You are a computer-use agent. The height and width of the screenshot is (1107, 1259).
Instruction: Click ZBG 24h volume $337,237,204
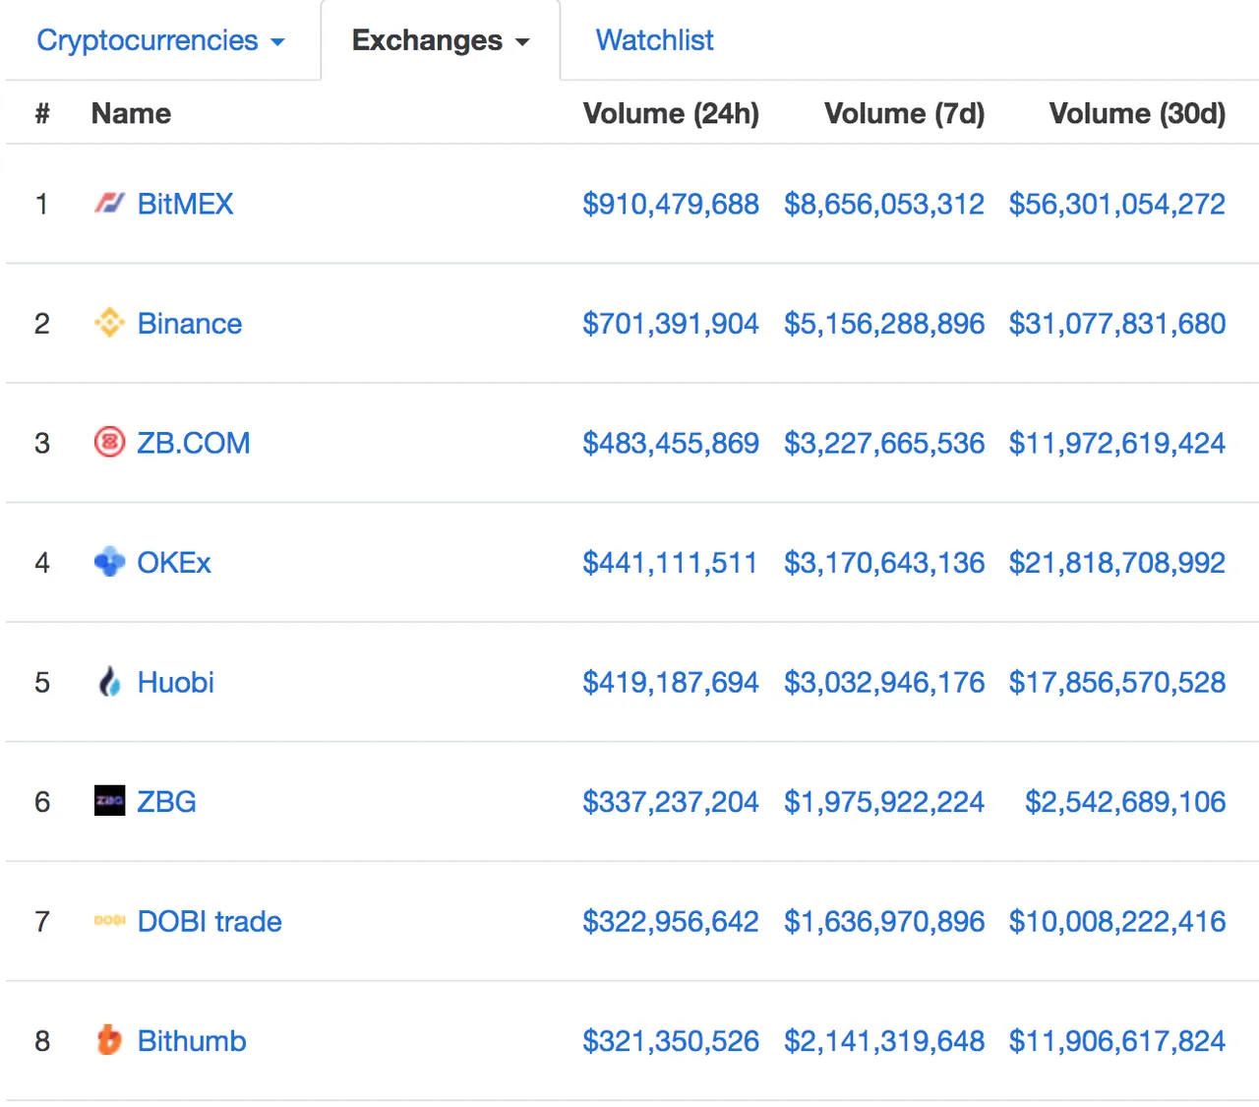tap(671, 801)
